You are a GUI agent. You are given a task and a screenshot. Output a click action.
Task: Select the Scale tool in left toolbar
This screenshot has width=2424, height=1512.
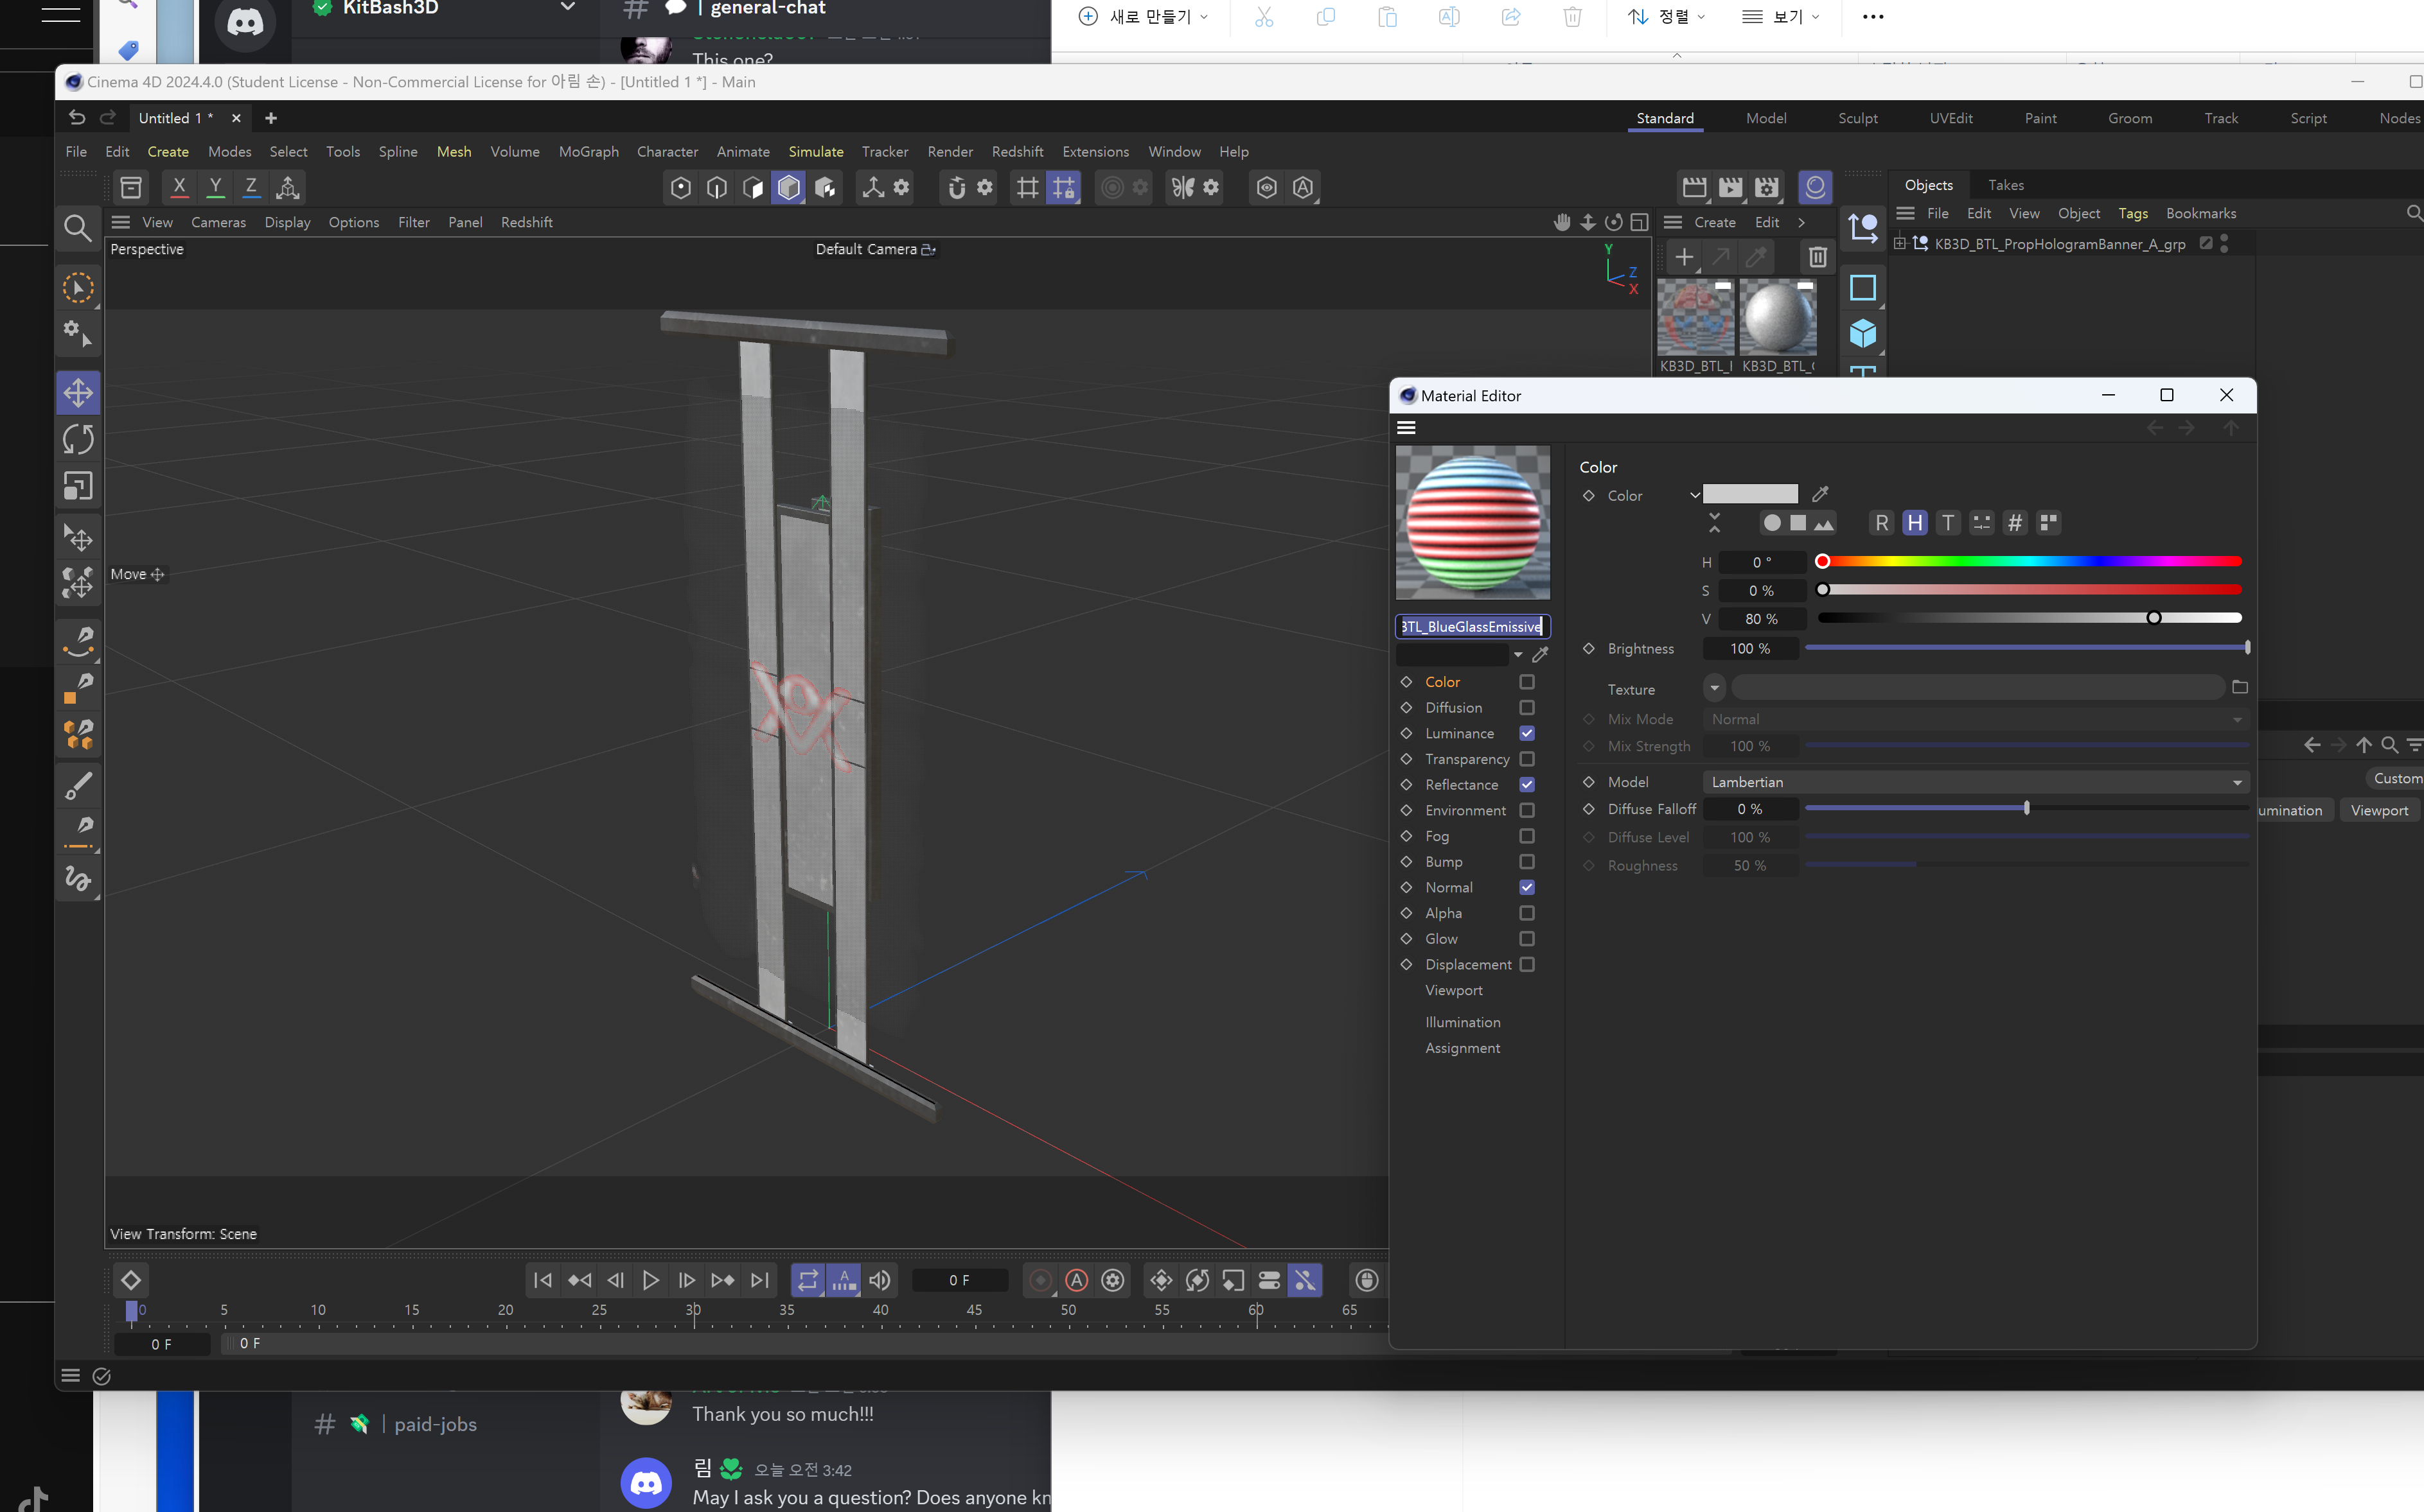[x=78, y=486]
